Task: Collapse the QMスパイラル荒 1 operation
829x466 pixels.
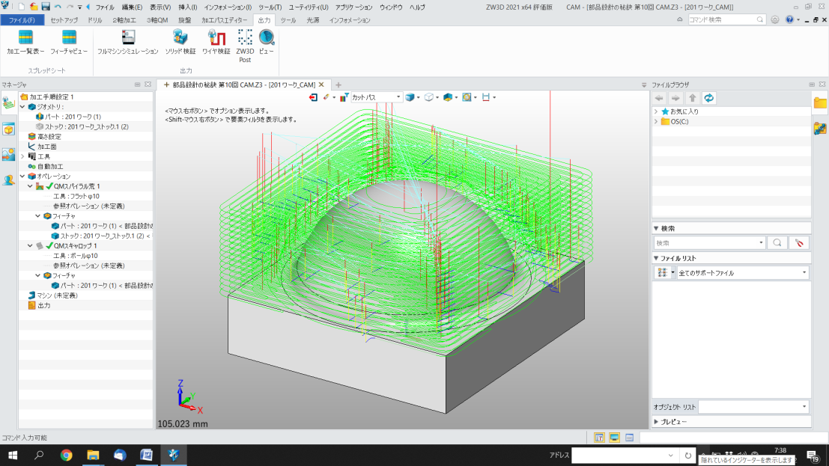Action: click(30, 186)
